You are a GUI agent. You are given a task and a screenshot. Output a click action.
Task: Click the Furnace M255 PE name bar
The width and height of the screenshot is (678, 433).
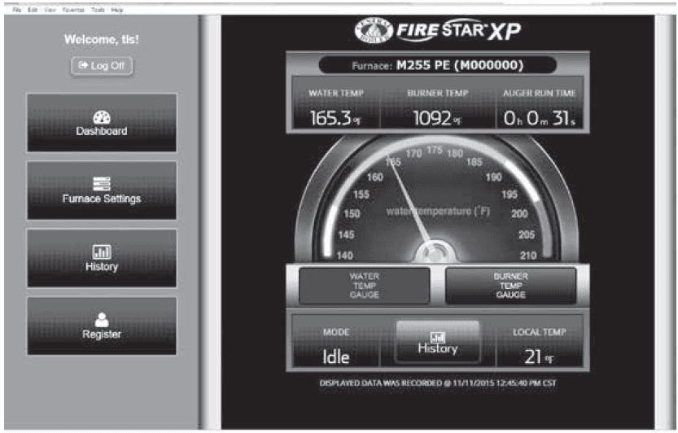tap(438, 65)
